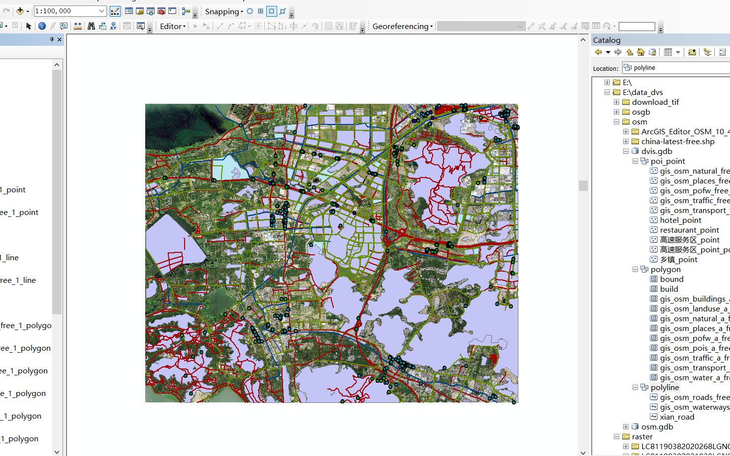Choose the Select Elements arrow tool
The width and height of the screenshot is (730, 456).
pos(29,26)
